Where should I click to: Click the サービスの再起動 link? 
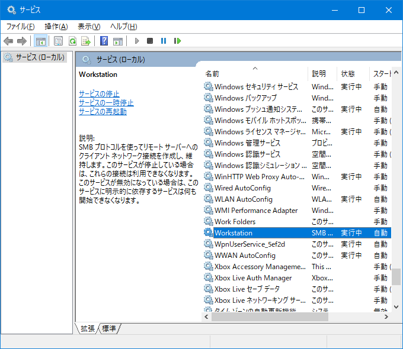(x=103, y=111)
